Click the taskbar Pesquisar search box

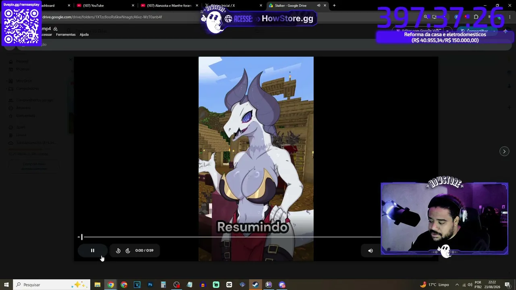tap(52, 285)
